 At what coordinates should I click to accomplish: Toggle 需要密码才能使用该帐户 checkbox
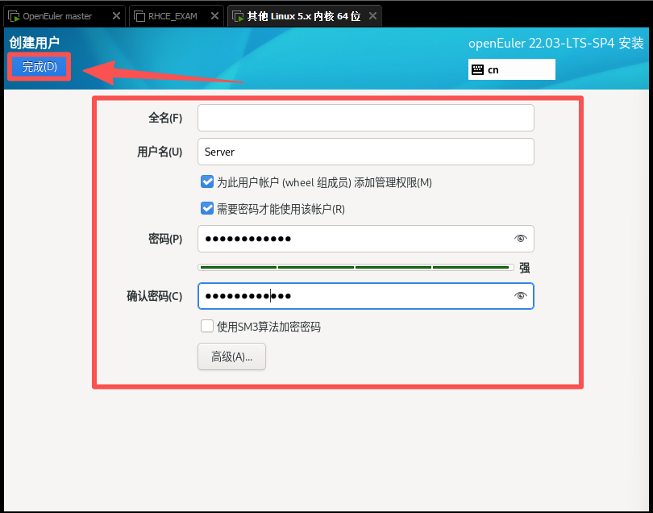click(x=207, y=208)
